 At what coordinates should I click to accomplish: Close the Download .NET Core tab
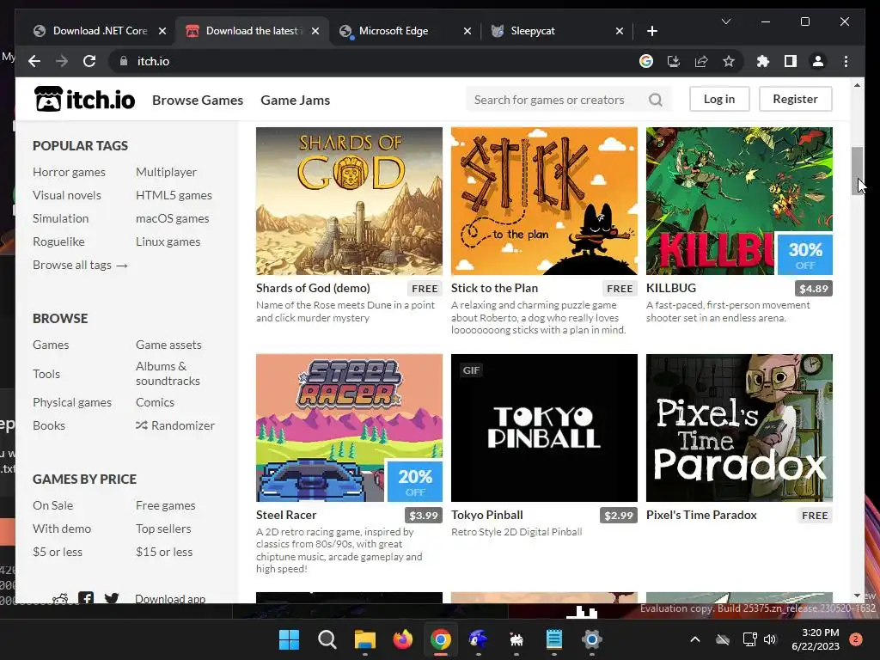pos(162,31)
